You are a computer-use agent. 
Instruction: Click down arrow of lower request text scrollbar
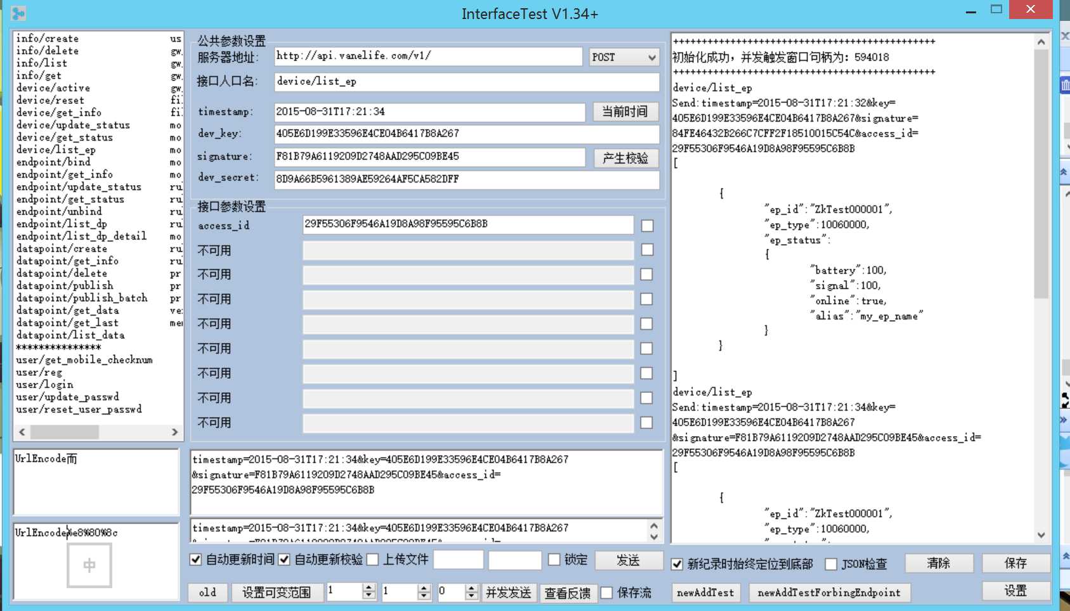coord(654,536)
